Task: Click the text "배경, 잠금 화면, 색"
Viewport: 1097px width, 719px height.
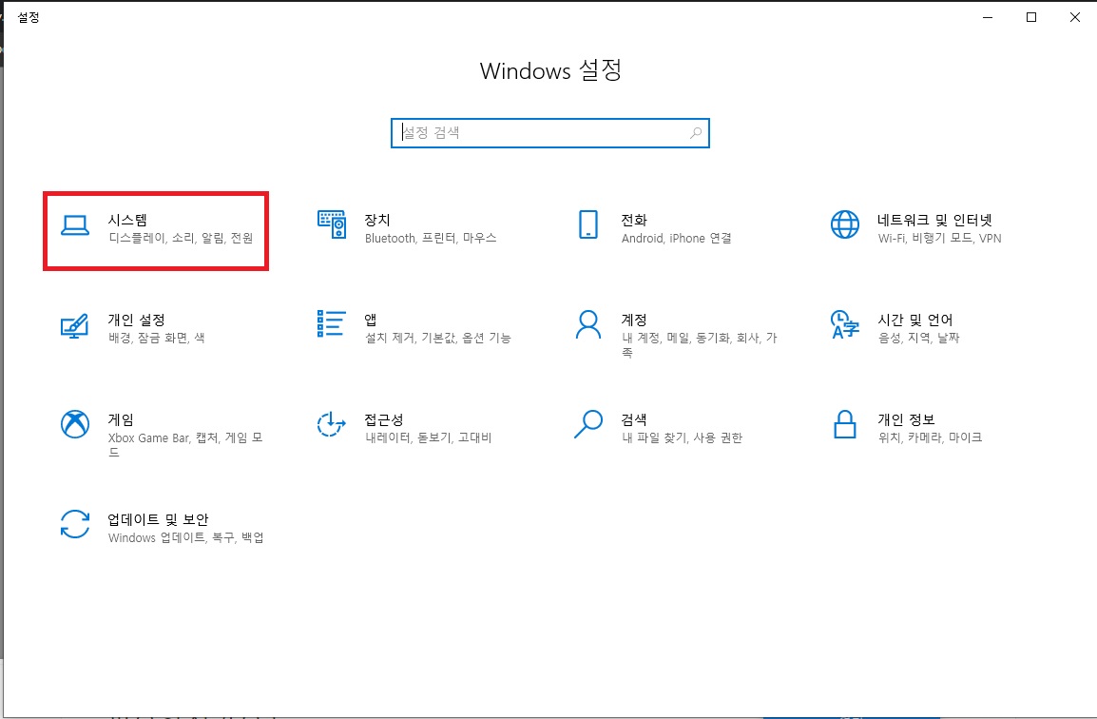Action: coord(156,339)
